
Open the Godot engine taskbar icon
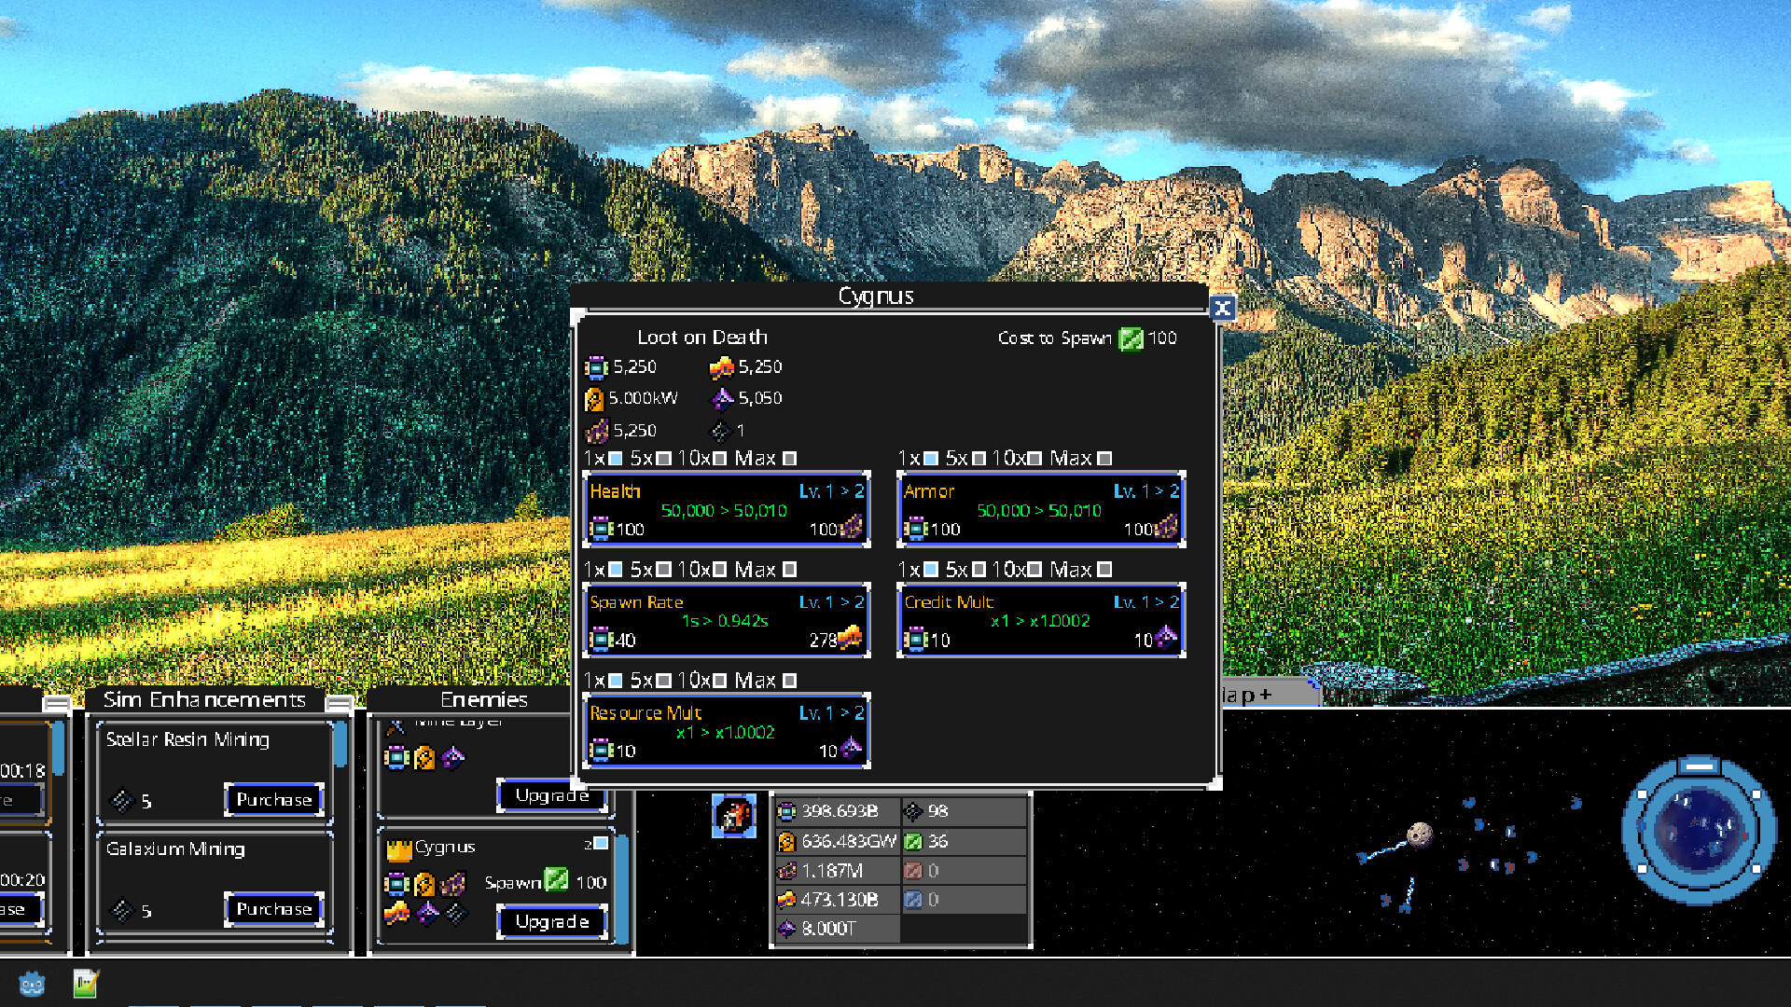click(32, 984)
